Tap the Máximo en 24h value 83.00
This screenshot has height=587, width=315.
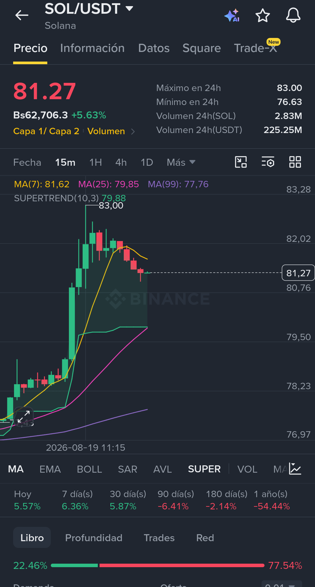[289, 88]
